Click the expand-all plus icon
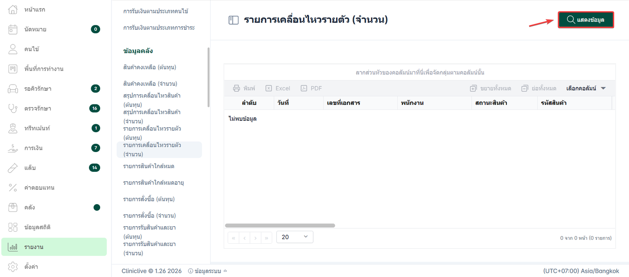Viewport: 629px width, 277px height. click(x=473, y=88)
